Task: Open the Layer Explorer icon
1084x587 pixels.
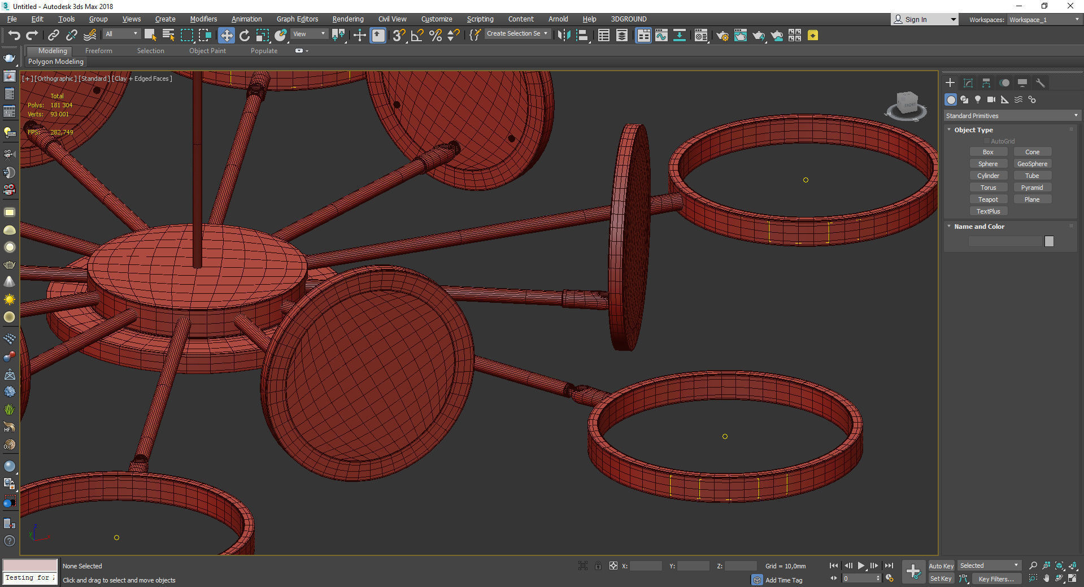Action: pos(622,36)
